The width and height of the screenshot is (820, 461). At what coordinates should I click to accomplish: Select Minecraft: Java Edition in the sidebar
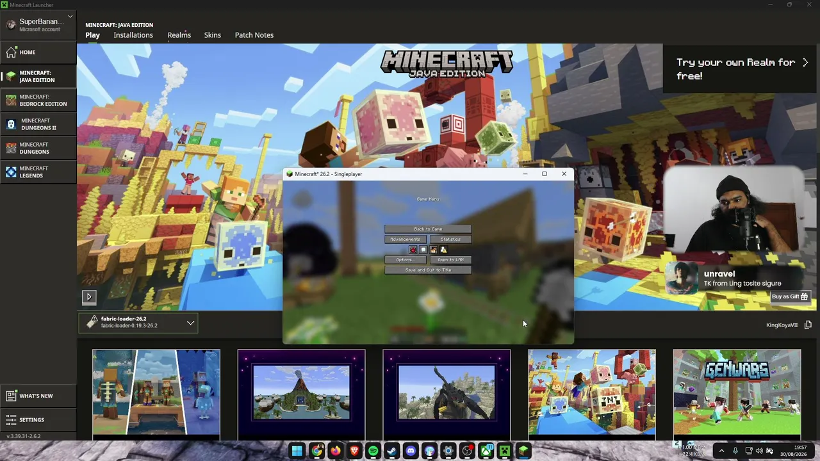[38, 77]
